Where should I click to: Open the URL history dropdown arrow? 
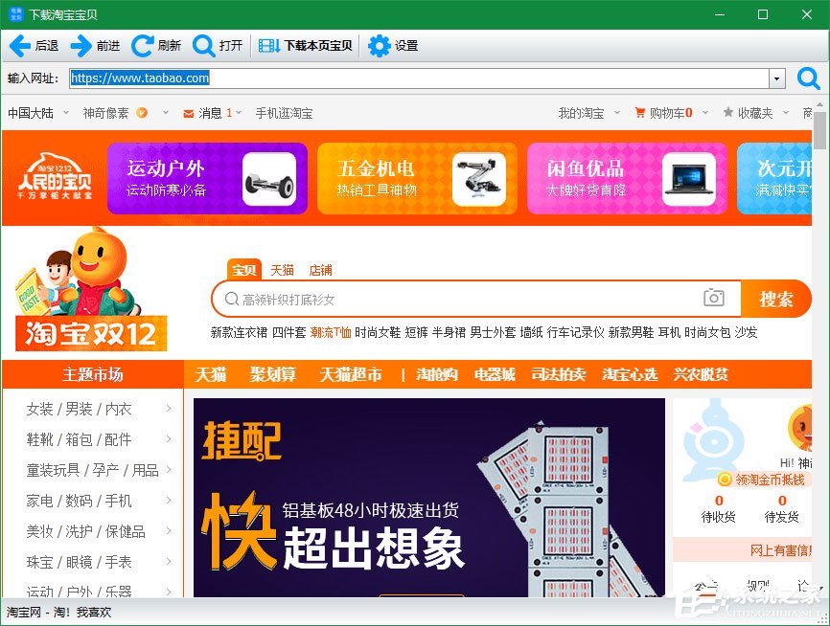(x=776, y=78)
